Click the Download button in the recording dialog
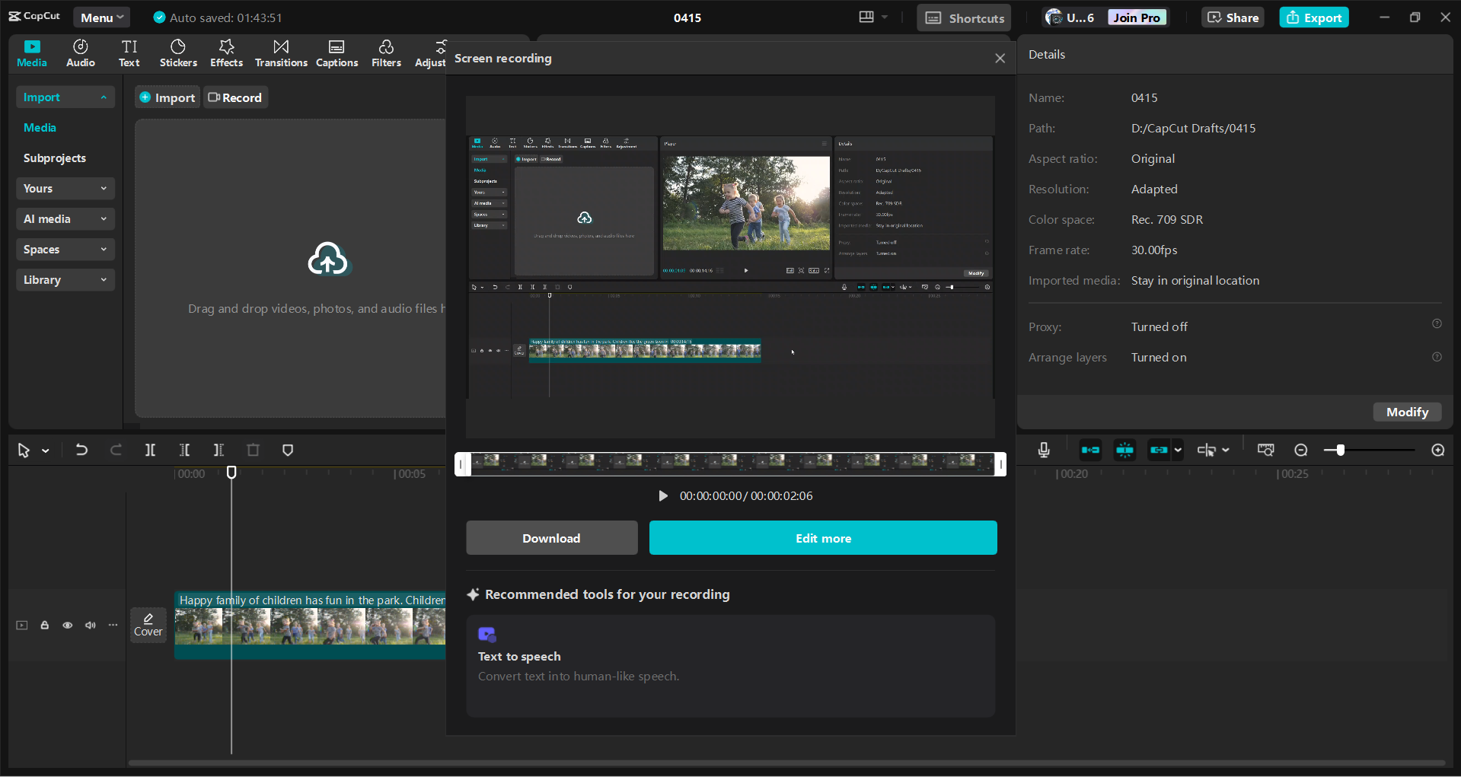 [551, 537]
